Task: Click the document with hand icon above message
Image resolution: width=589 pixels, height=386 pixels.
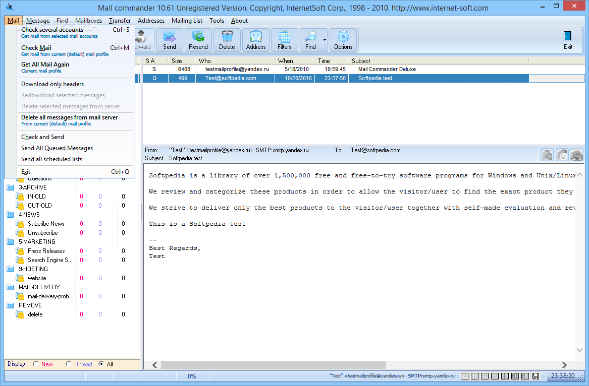Action: pos(547,155)
